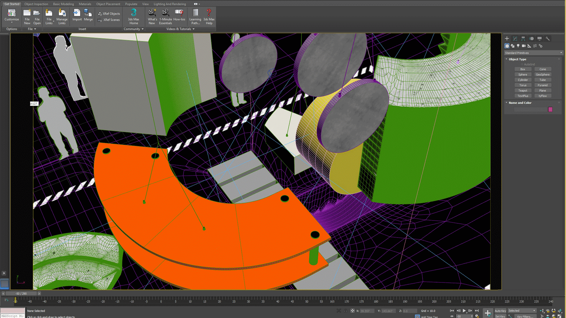
Task: Select the Cameras category icon
Action: pos(524,46)
